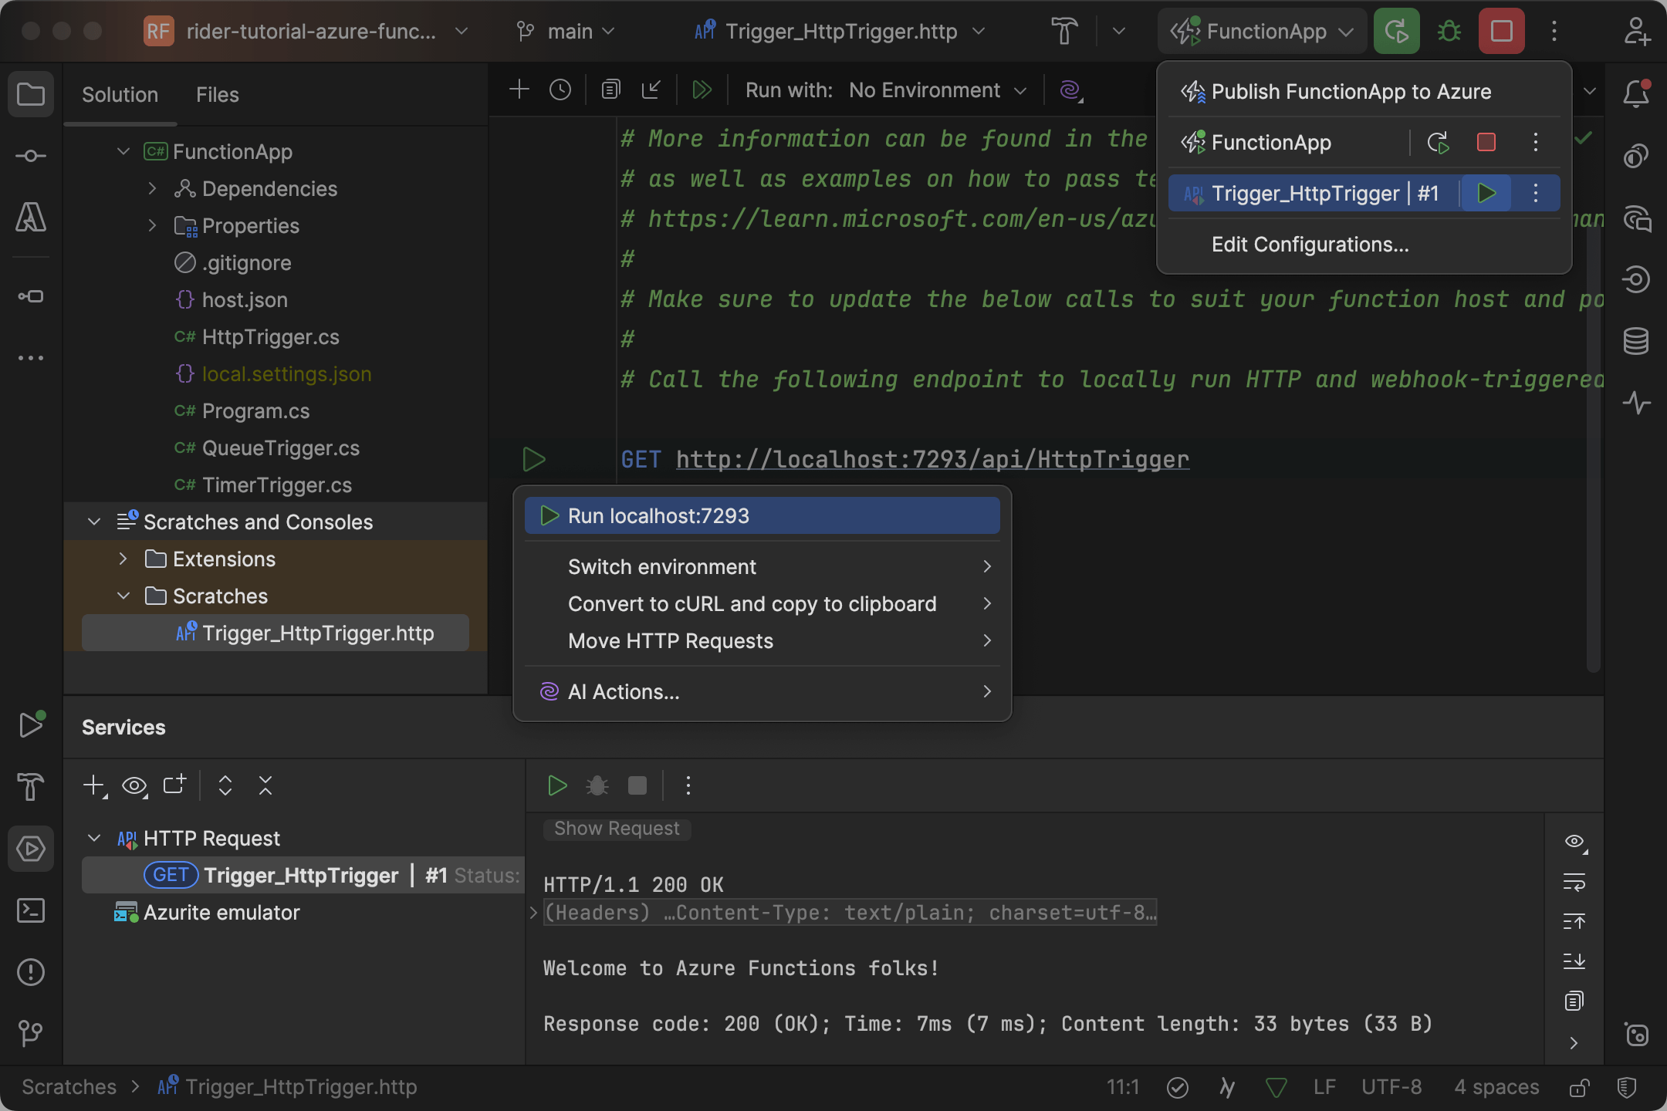Open the Problems tool window
This screenshot has height=1111, width=1667.
pyautogui.click(x=31, y=972)
